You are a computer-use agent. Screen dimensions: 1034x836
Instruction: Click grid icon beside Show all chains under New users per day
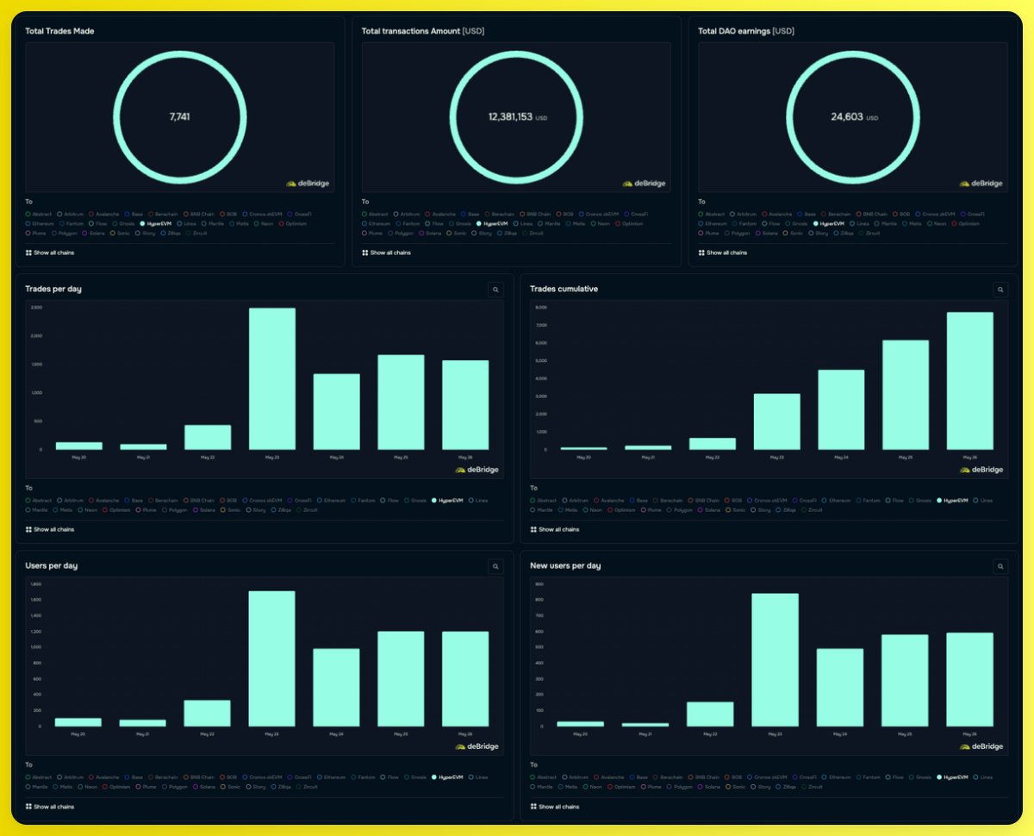pos(533,807)
